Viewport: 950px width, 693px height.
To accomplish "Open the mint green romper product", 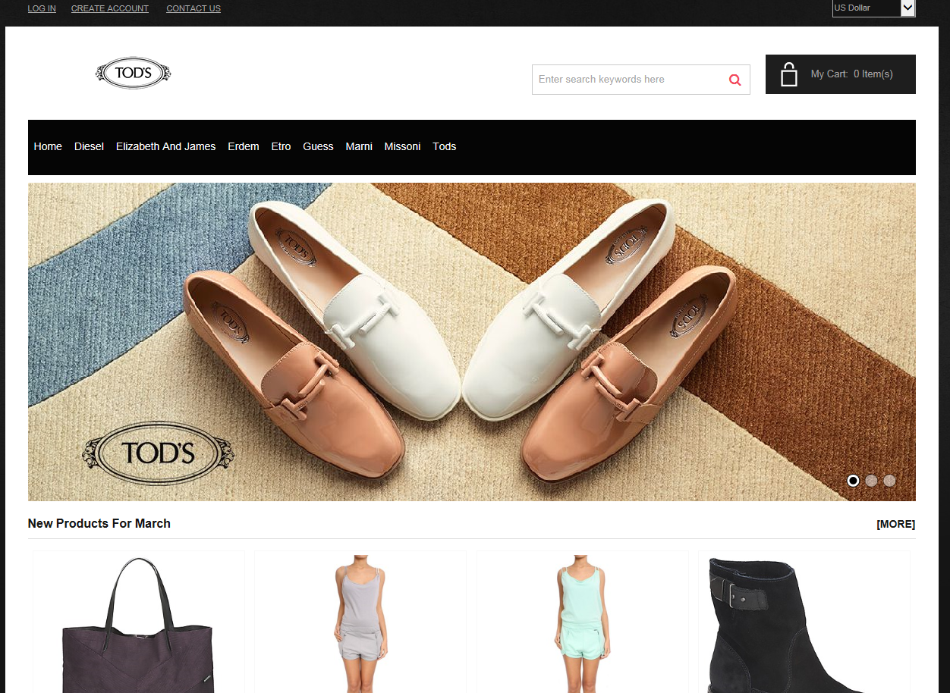I will click(x=582, y=625).
